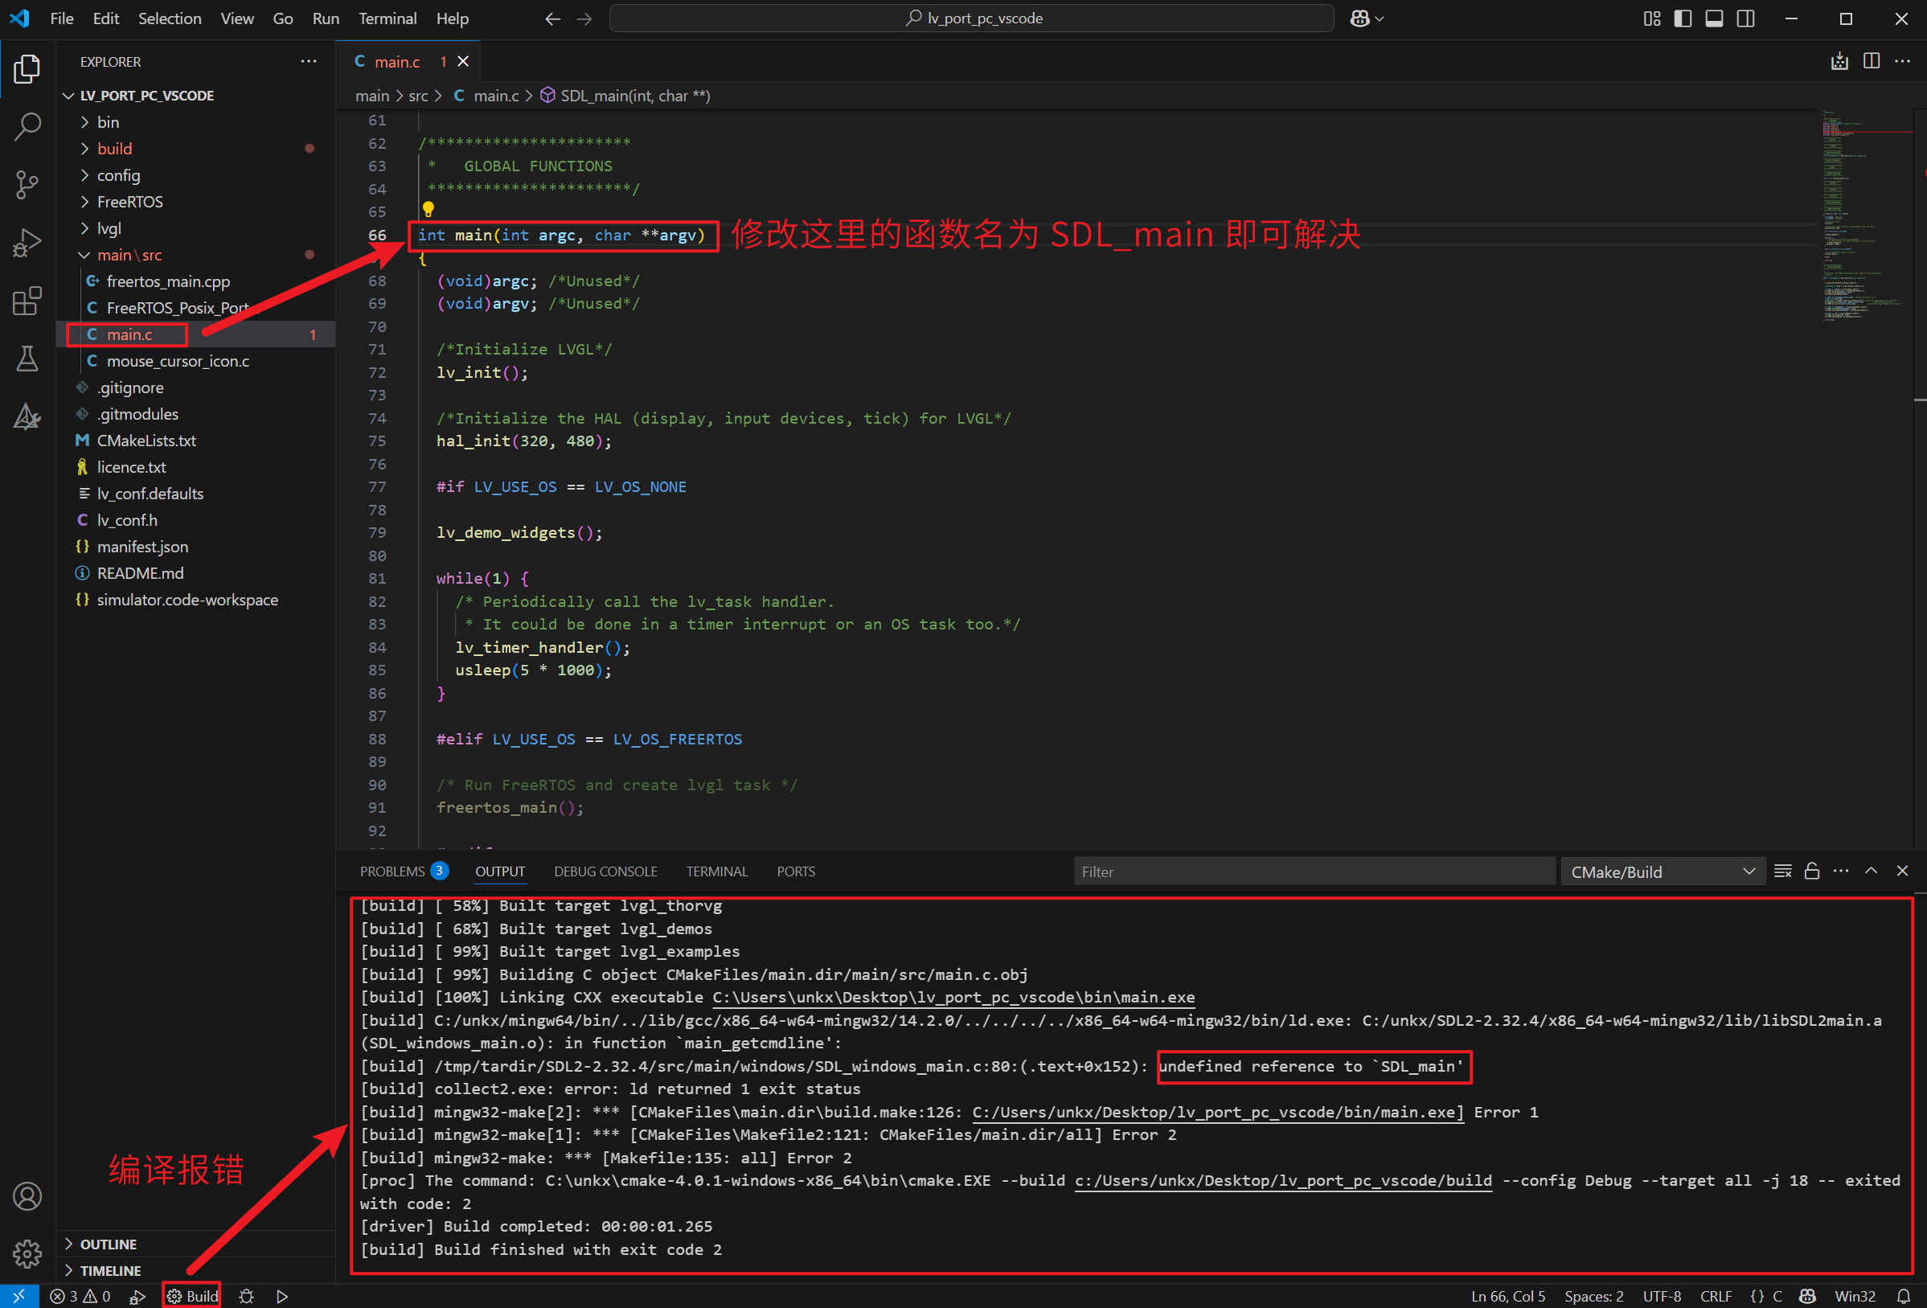Click the lv_port_pc_vscode command center search
Image resolution: width=1927 pixels, height=1308 pixels.
click(972, 18)
